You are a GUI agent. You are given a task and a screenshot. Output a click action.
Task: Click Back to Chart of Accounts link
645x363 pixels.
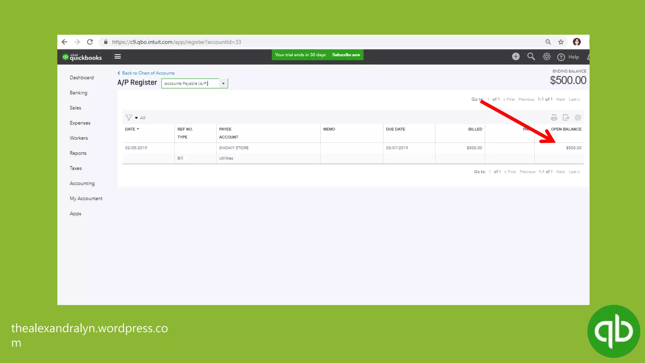148,73
